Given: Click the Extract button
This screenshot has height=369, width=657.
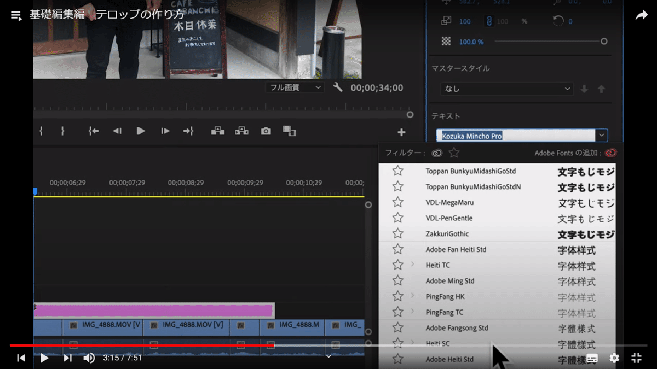Looking at the screenshot, I should tap(241, 131).
